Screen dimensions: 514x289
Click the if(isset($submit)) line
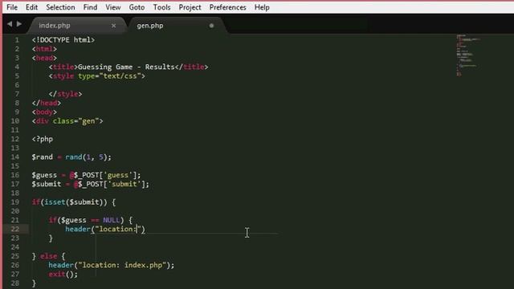tap(74, 202)
